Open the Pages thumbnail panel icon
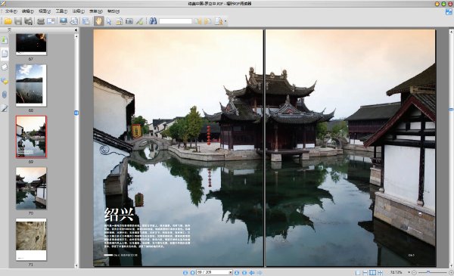 point(5,54)
